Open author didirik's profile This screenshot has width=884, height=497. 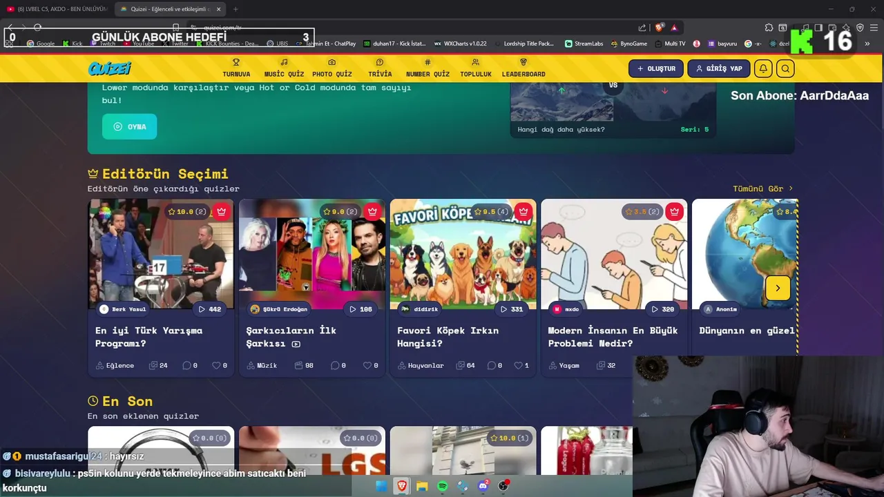419,309
